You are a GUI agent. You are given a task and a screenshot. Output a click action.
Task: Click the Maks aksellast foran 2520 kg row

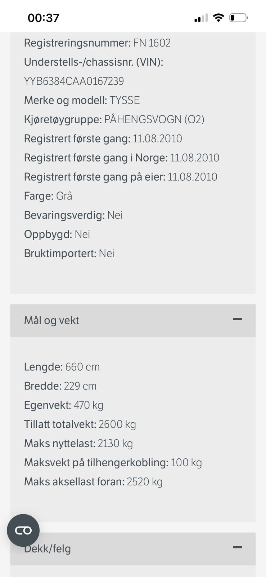93,481
